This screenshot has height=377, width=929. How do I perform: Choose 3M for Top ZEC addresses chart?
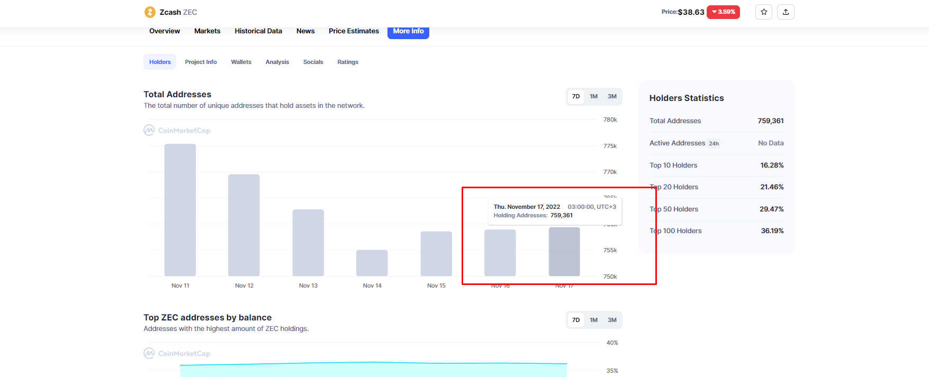612,320
